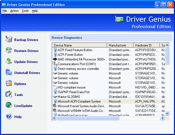
Task: Open the LiveUpdate link
Action: 23,106
